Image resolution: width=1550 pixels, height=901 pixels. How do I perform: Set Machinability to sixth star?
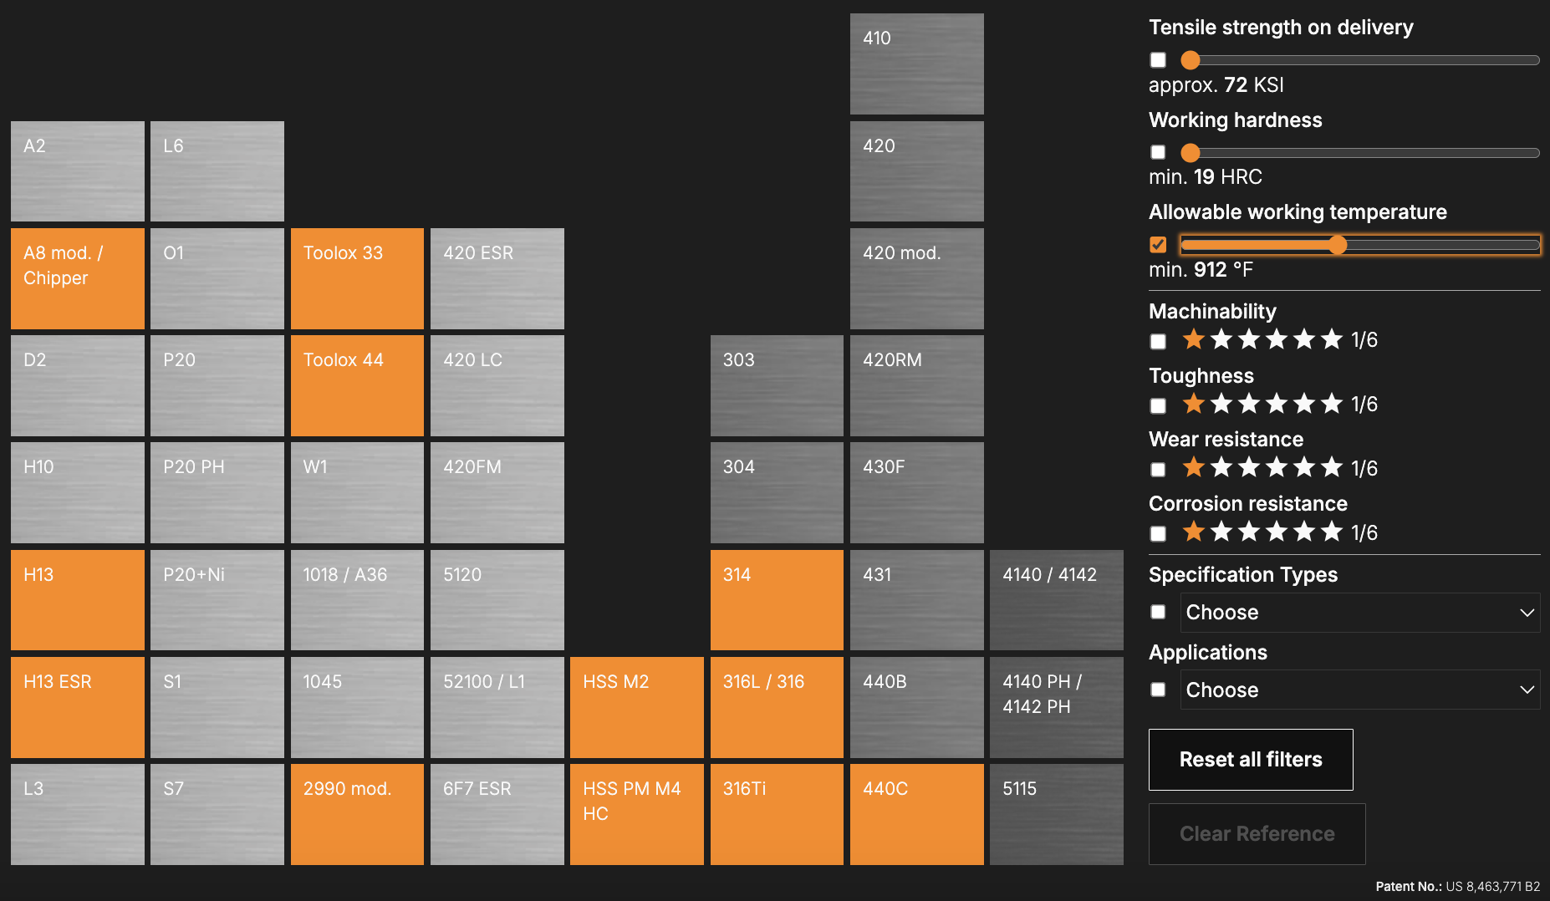[x=1332, y=339]
